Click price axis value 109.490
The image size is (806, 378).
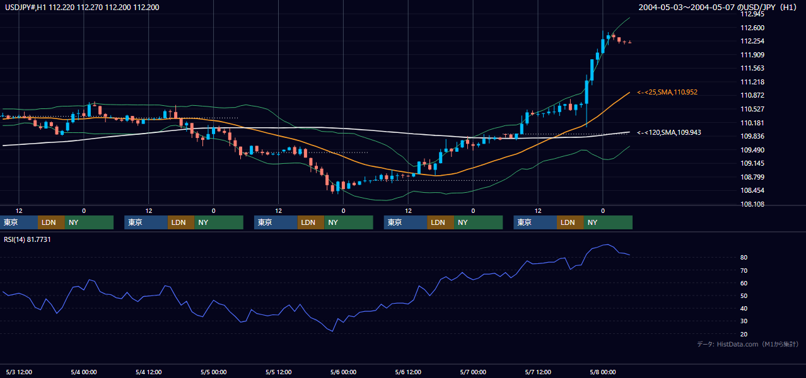[753, 151]
